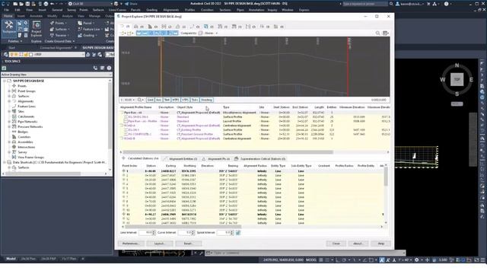Toggle the Ticks button in profile view
The height and width of the screenshot is (274, 487).
coord(195,100)
